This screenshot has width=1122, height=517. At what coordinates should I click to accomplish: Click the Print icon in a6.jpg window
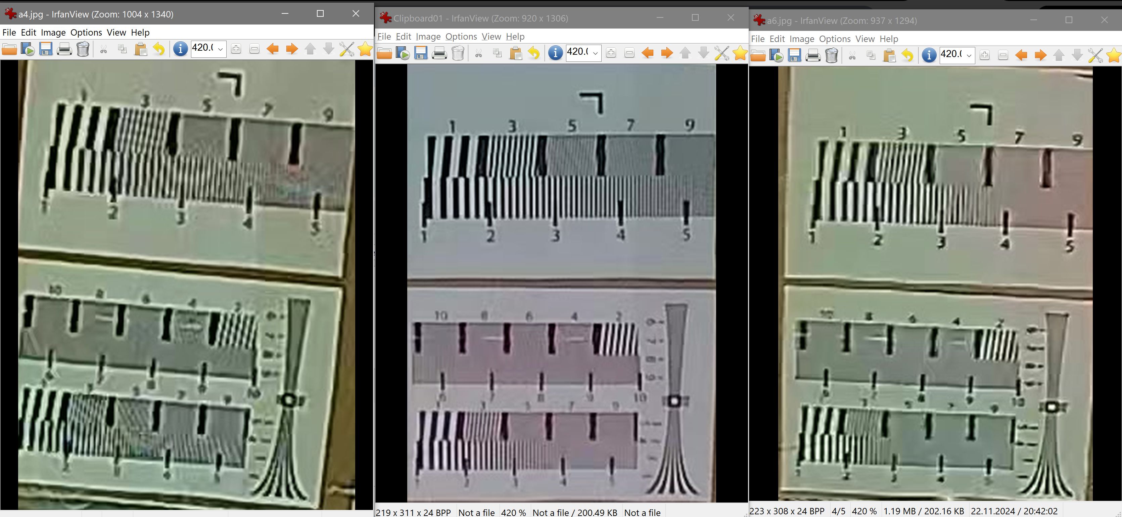[x=813, y=55]
